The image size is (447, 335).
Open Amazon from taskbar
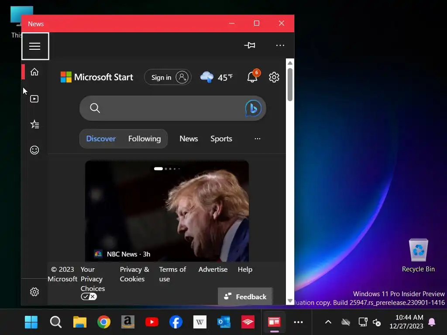point(128,322)
